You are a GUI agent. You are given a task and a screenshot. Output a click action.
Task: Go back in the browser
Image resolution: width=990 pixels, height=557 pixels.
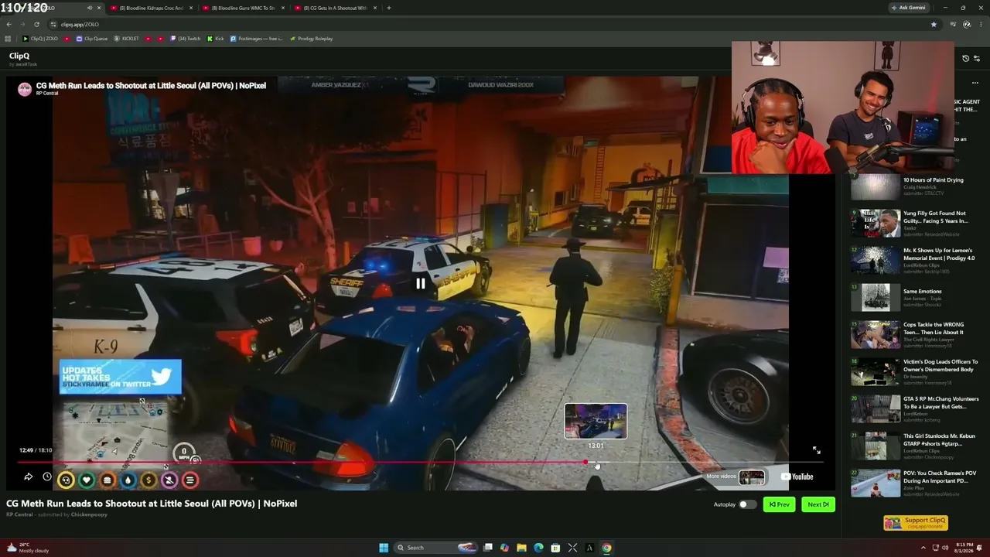tap(9, 24)
